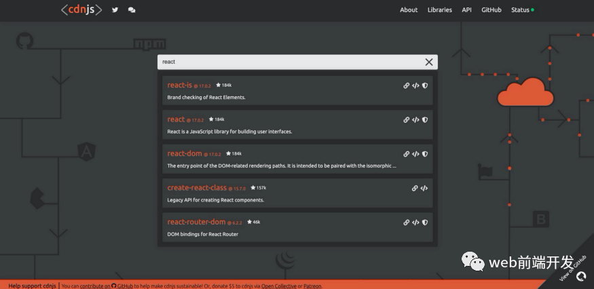The height and width of the screenshot is (289, 594).
Task: Copy script tag icon for react-is
Action: (x=415, y=85)
